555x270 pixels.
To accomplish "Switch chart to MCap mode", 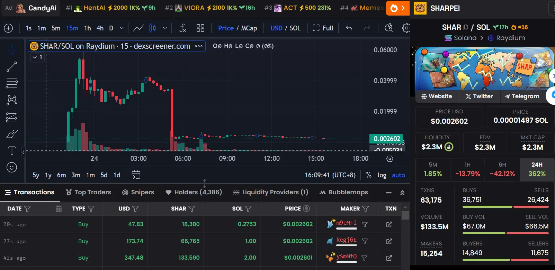I will [x=249, y=28].
